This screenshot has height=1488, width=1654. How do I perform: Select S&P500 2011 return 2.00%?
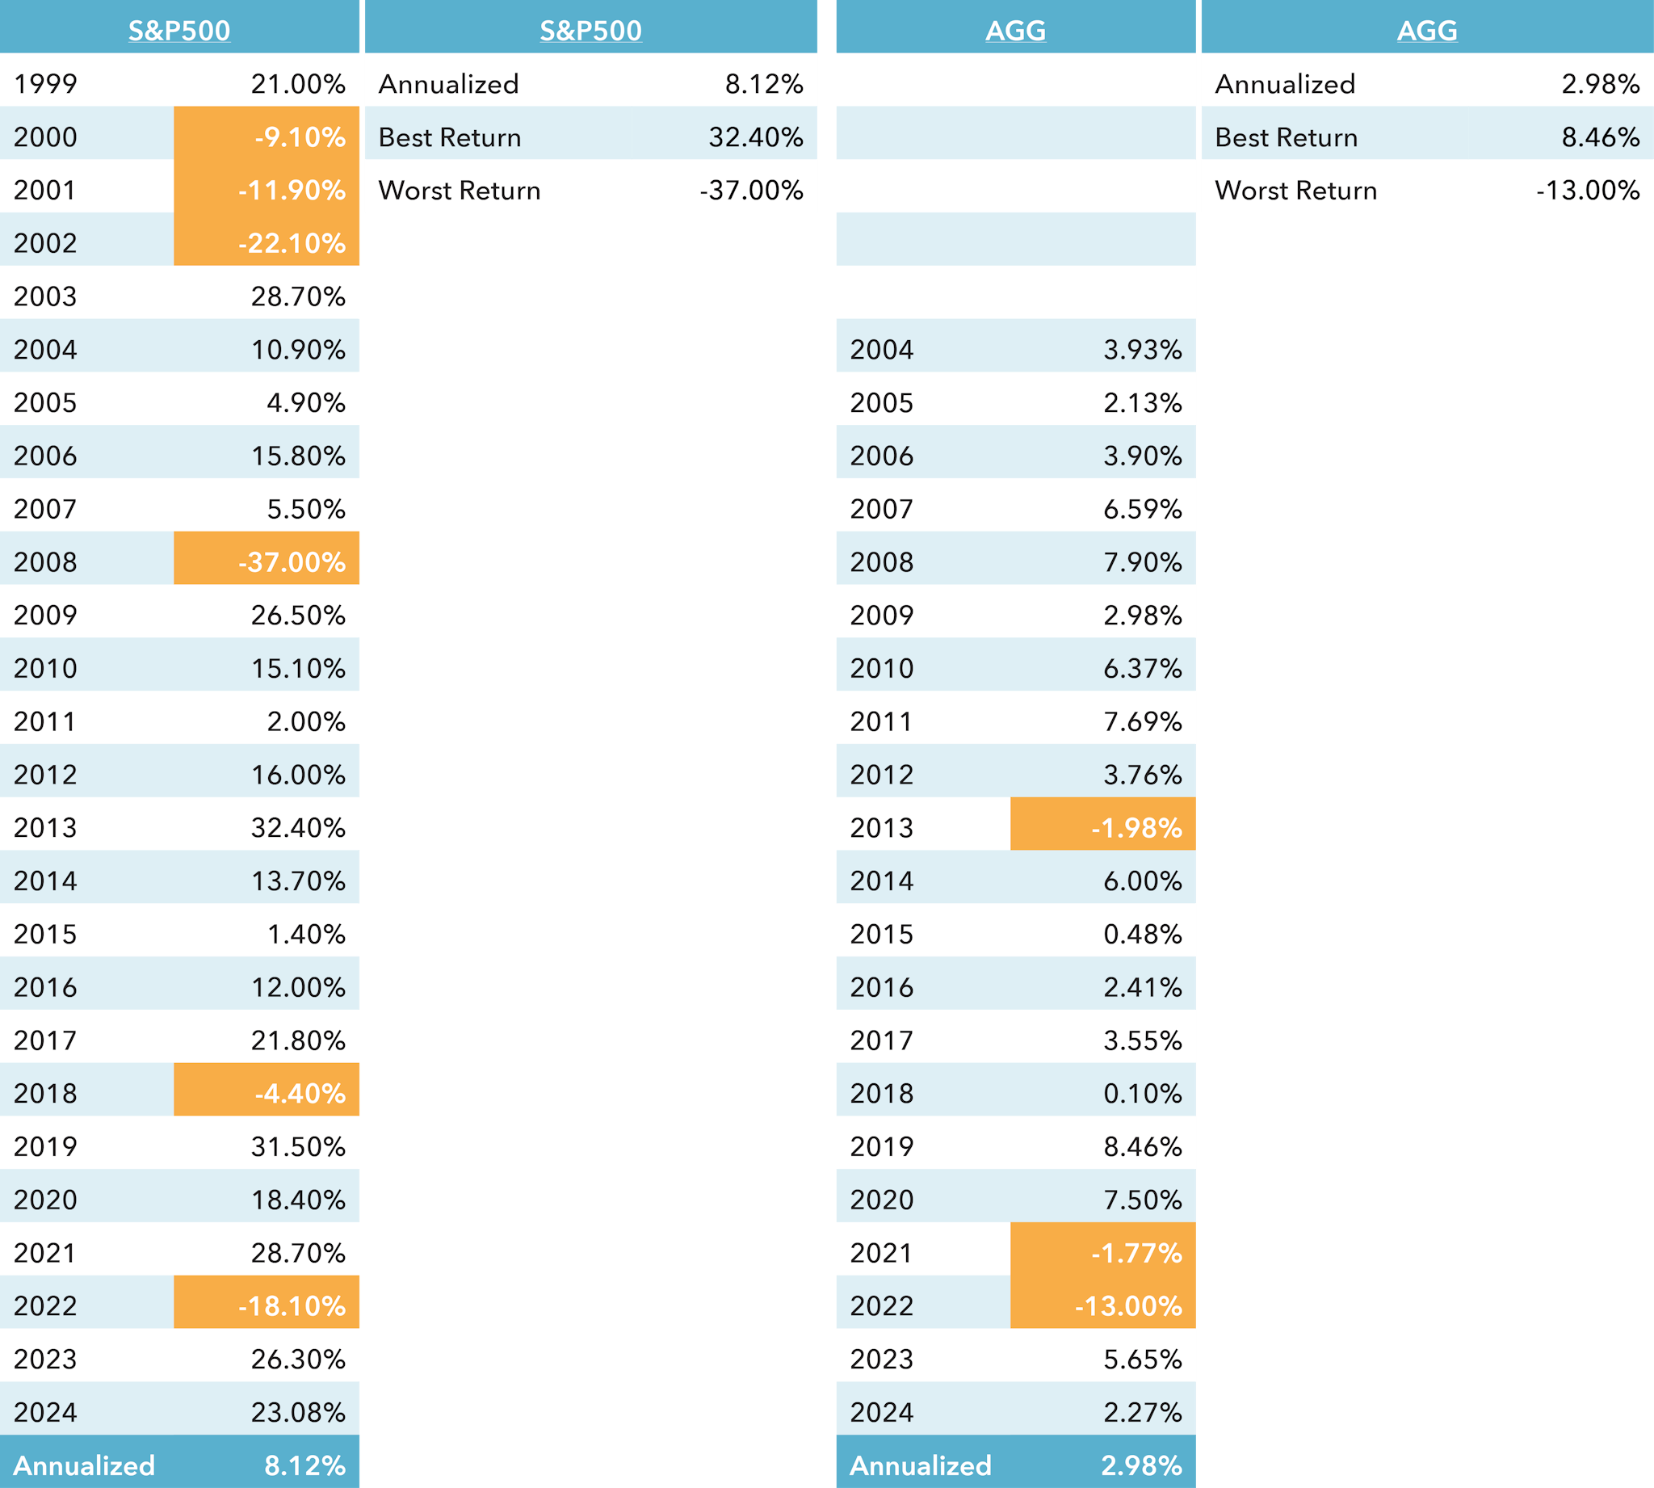point(306,722)
